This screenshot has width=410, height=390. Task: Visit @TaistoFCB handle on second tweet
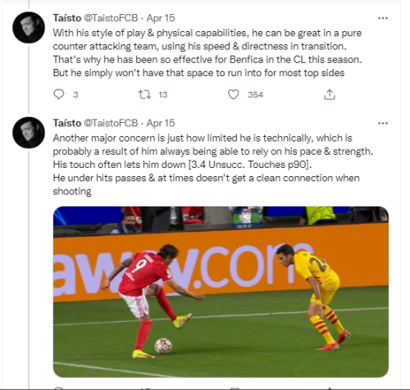tap(111, 123)
